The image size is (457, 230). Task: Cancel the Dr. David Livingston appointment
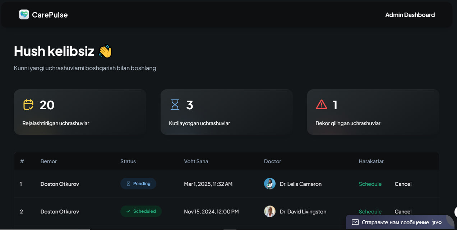(x=403, y=211)
